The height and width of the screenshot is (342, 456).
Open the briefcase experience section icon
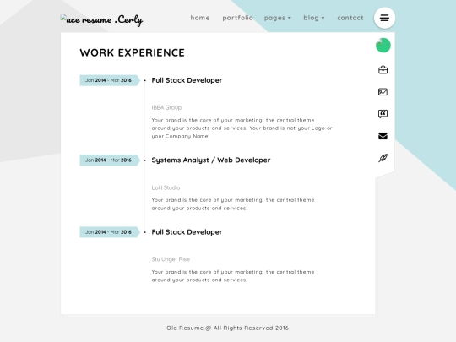click(383, 70)
